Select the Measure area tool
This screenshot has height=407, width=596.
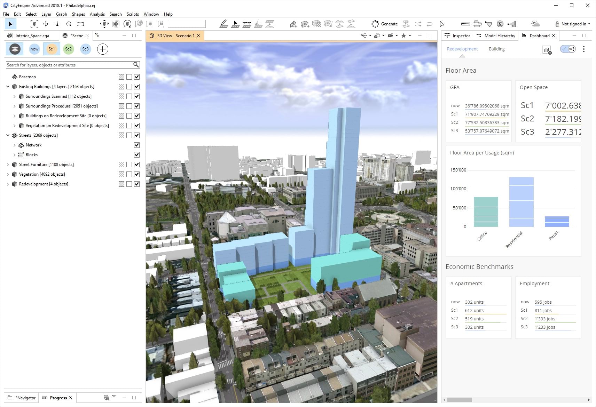point(477,24)
